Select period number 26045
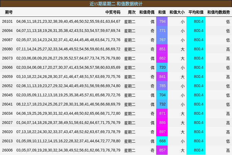The image size is (232, 155). click(x=7, y=95)
